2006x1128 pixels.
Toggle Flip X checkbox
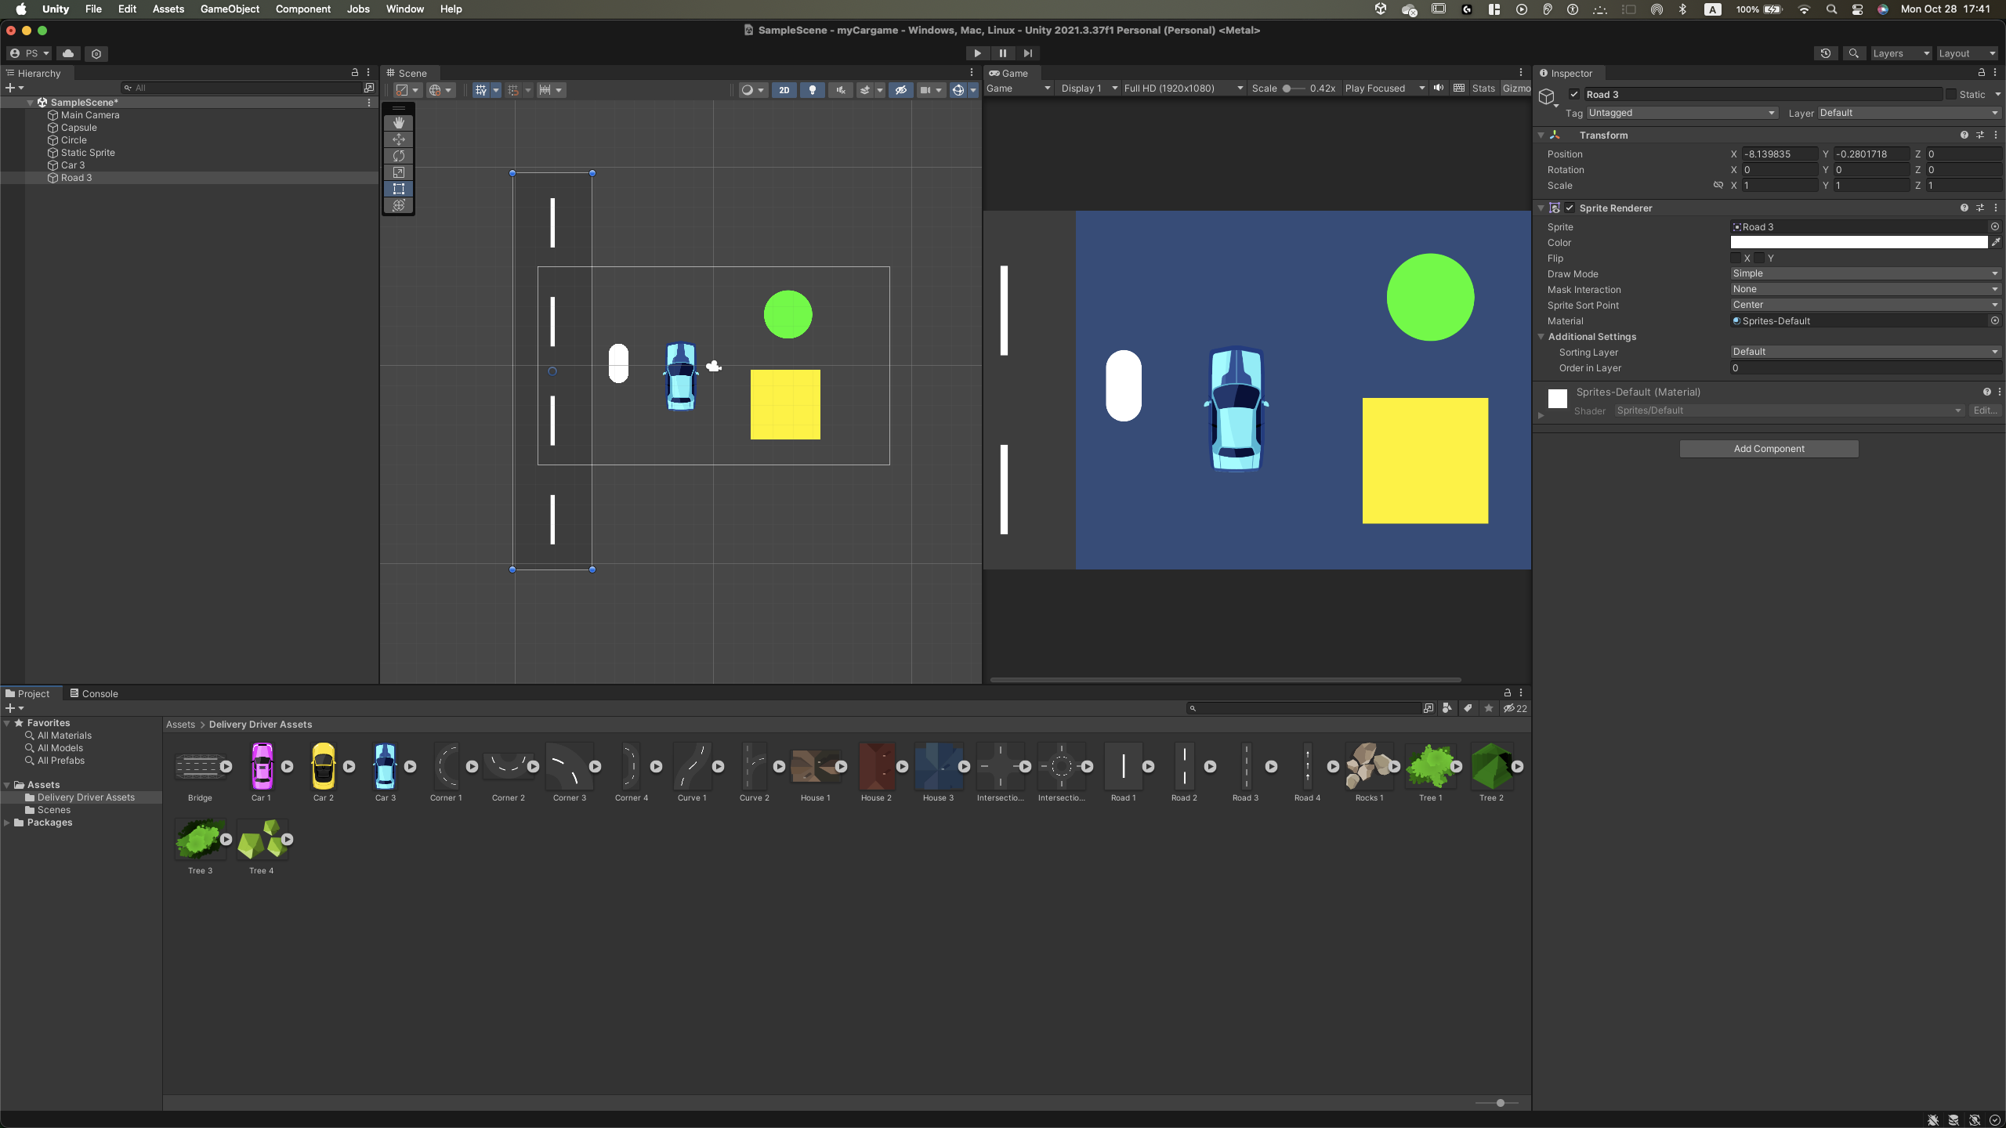tap(1736, 258)
